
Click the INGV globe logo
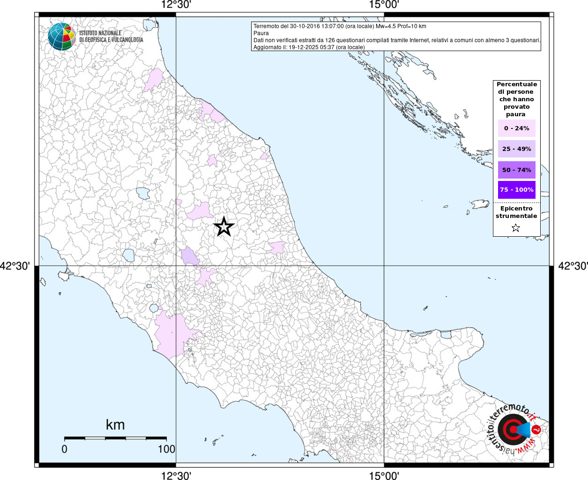point(61,37)
